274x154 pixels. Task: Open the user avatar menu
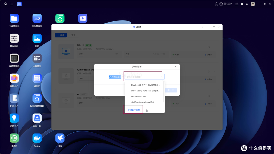pos(253,4)
